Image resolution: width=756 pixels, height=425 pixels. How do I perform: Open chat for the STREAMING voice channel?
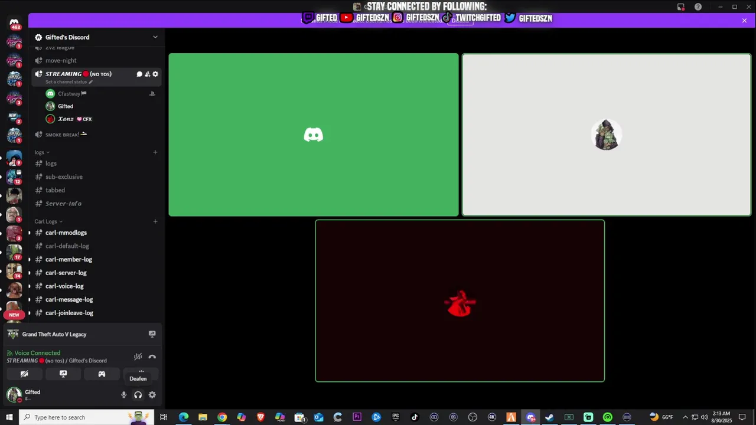(139, 74)
